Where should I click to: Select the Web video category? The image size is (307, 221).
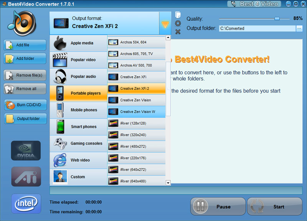(x=79, y=160)
